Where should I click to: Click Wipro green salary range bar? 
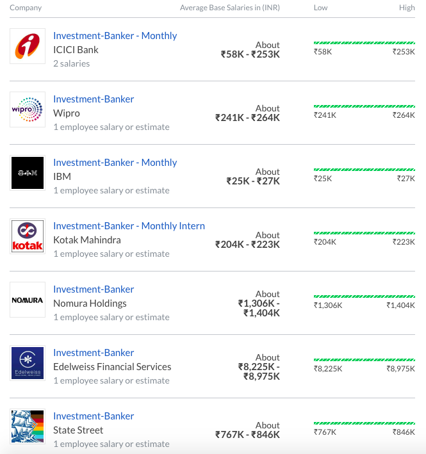pos(364,106)
